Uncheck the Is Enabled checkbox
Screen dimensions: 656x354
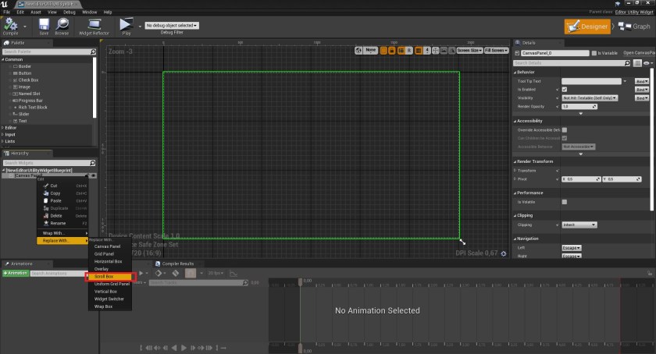565,90
